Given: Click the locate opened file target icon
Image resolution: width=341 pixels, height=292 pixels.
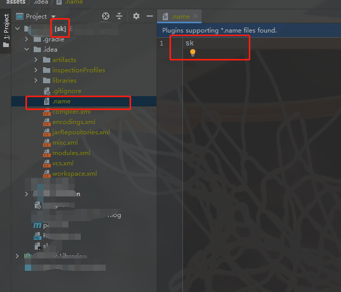Looking at the screenshot, I should pyautogui.click(x=106, y=17).
